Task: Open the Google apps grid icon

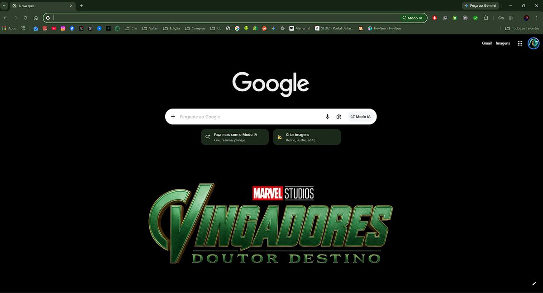Action: pyautogui.click(x=520, y=43)
